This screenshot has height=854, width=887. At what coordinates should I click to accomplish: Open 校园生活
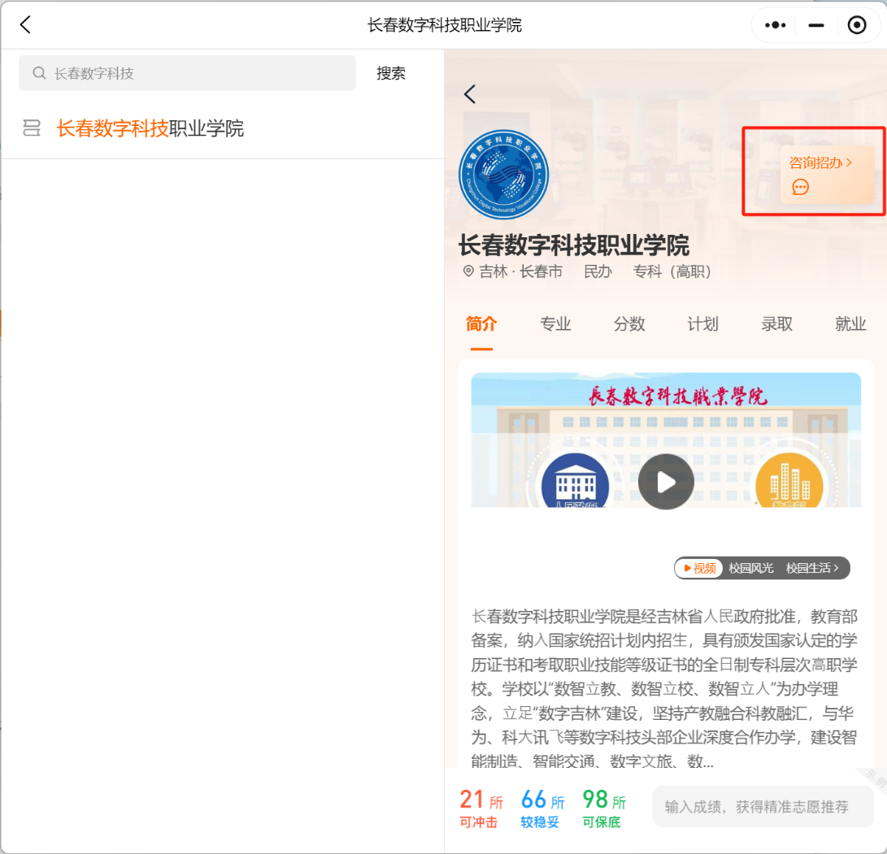[x=811, y=568]
